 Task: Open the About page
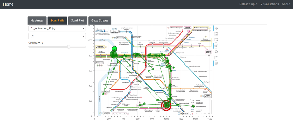coord(286,4)
